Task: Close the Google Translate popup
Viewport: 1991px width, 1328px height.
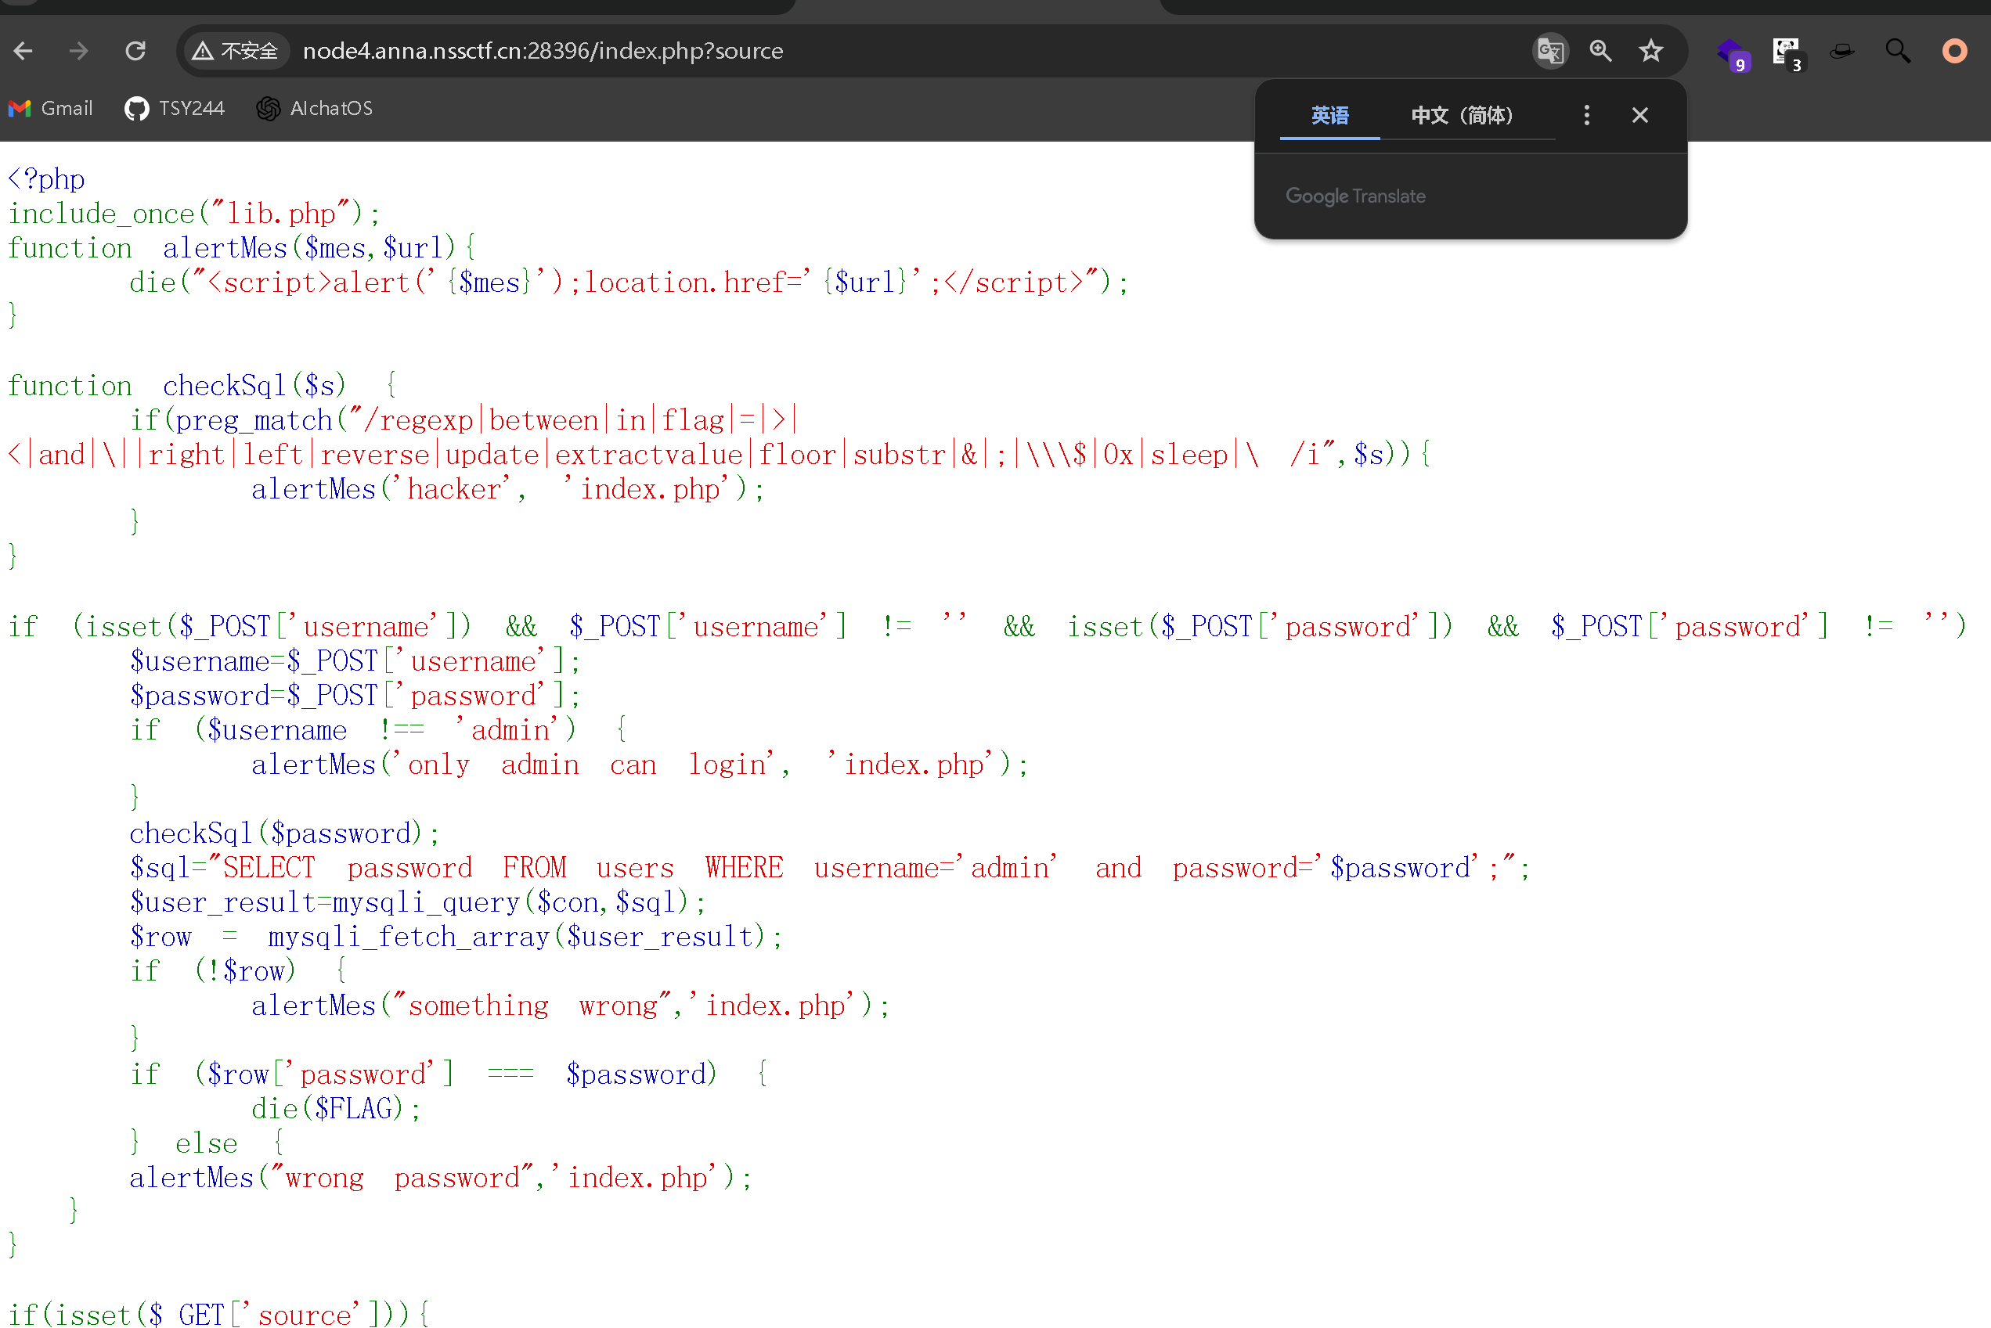Action: [1639, 115]
